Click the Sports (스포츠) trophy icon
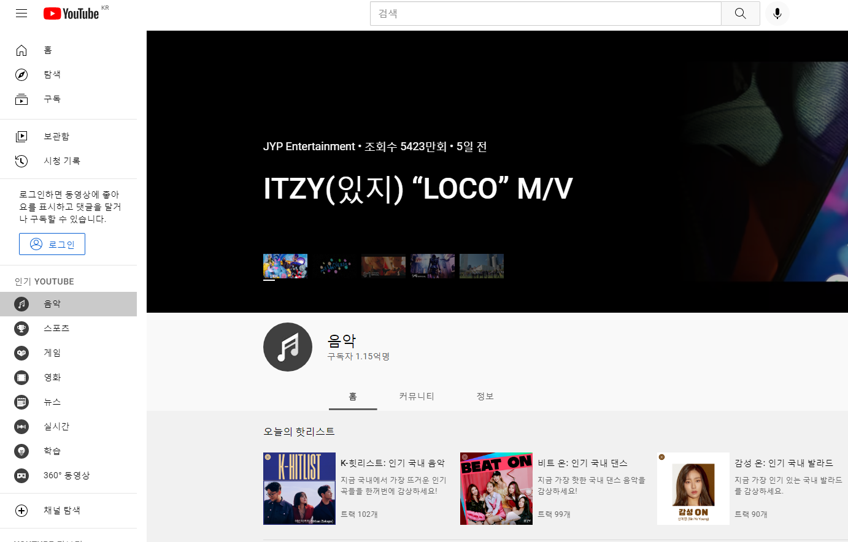 point(21,329)
